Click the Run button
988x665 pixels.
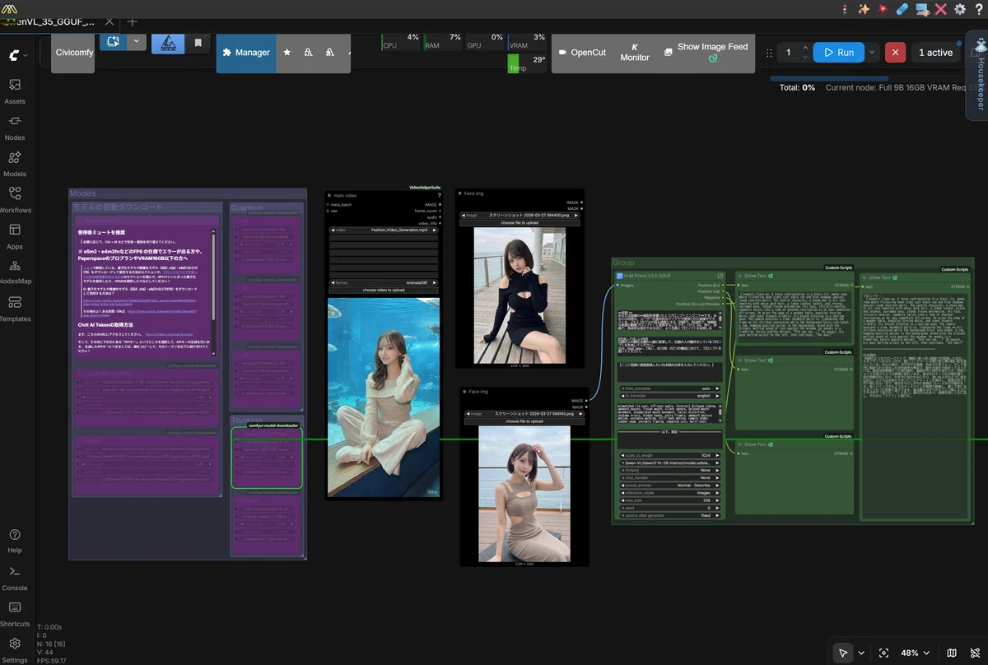click(x=838, y=52)
